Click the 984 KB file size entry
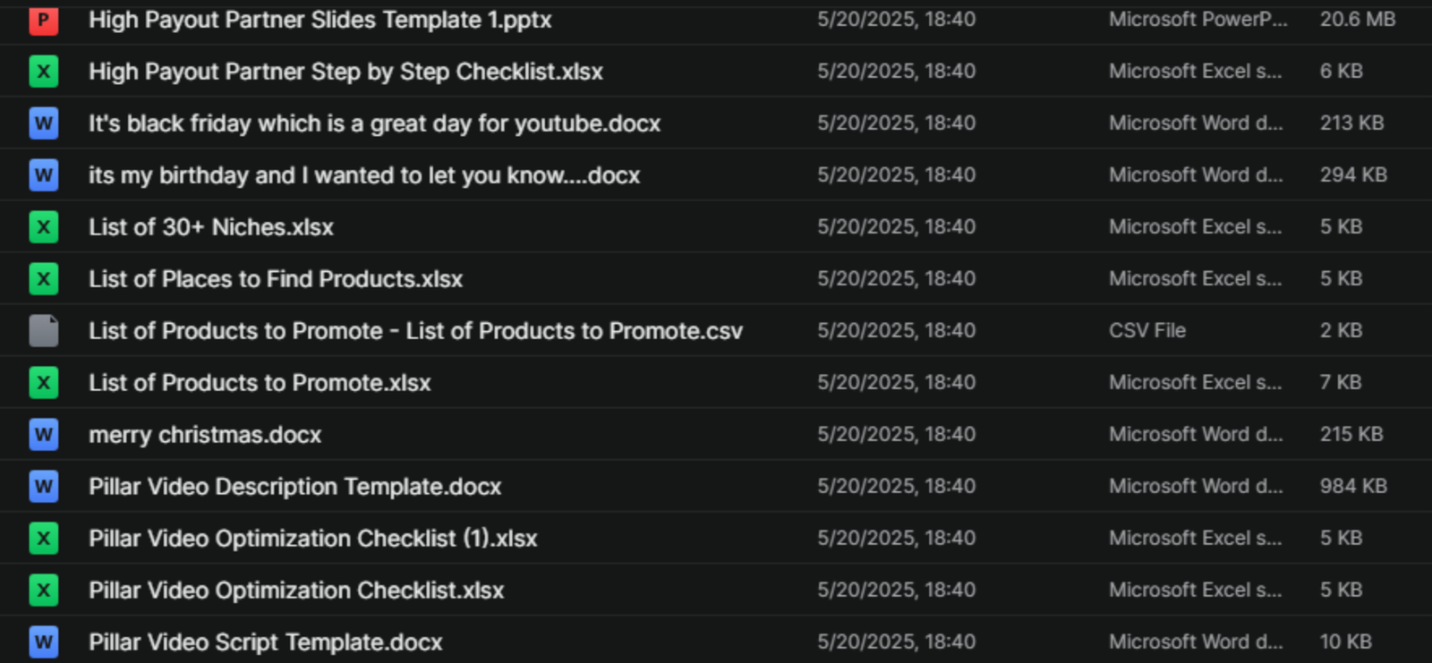1432x663 pixels. [x=1353, y=487]
